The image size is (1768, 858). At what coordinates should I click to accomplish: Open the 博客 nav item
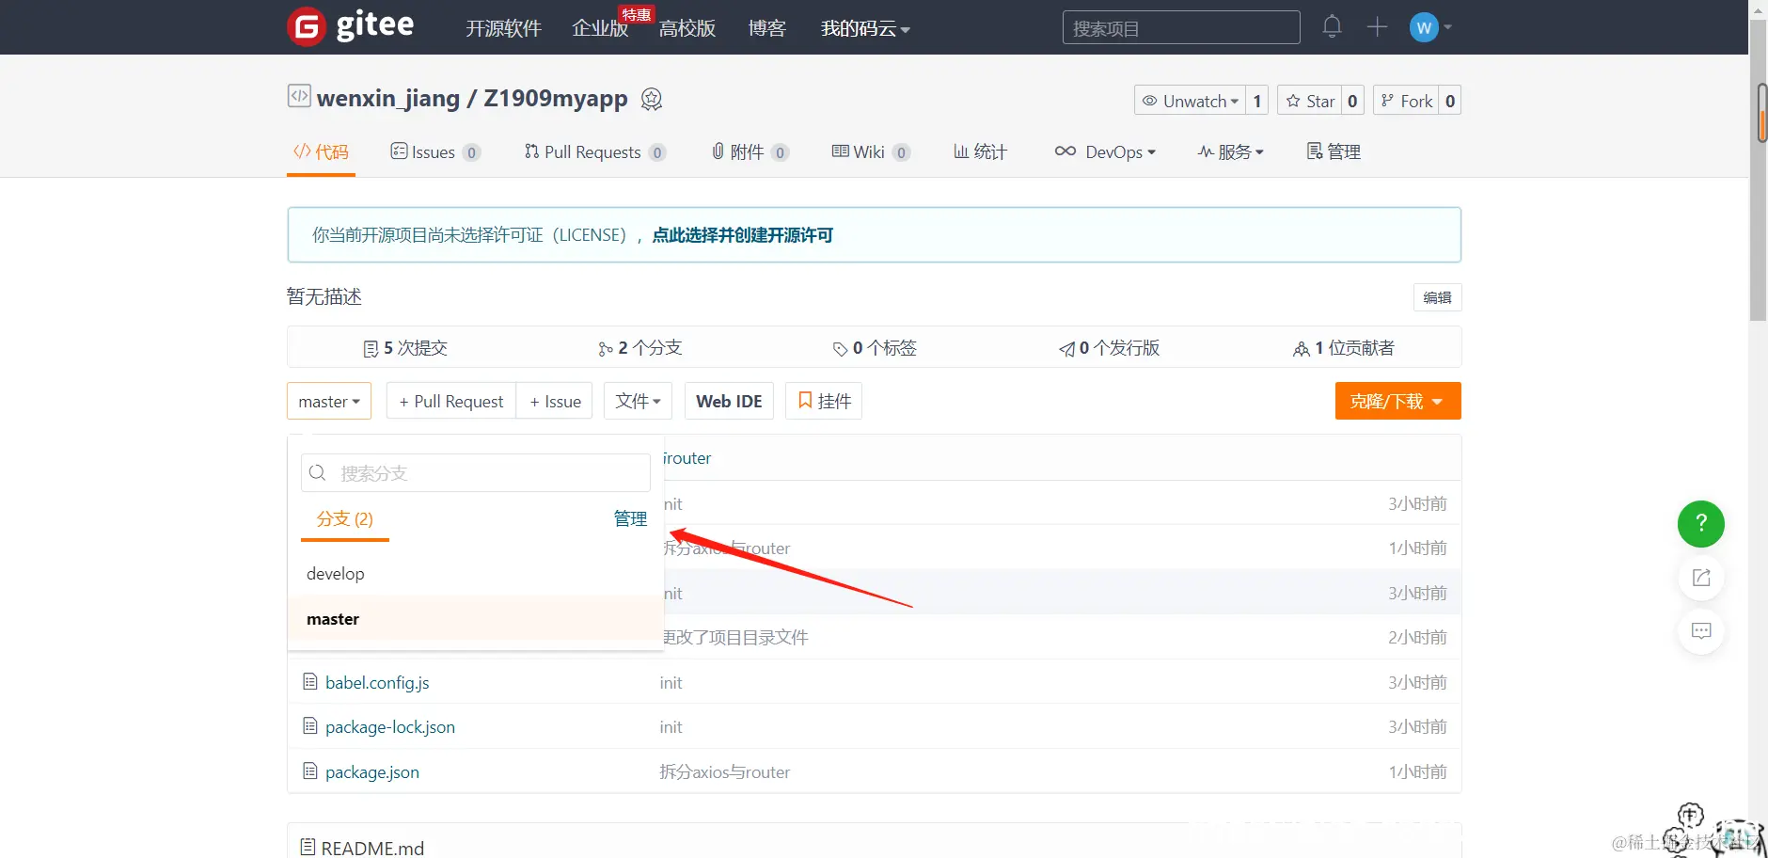pos(767,28)
